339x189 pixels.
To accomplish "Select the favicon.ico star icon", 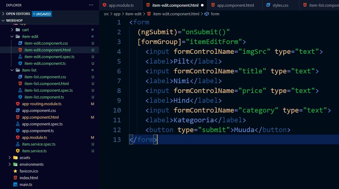I will (15, 171).
